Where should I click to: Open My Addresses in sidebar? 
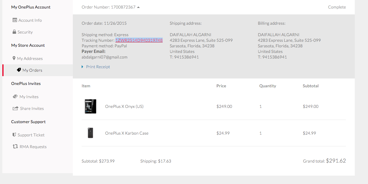click(30, 58)
